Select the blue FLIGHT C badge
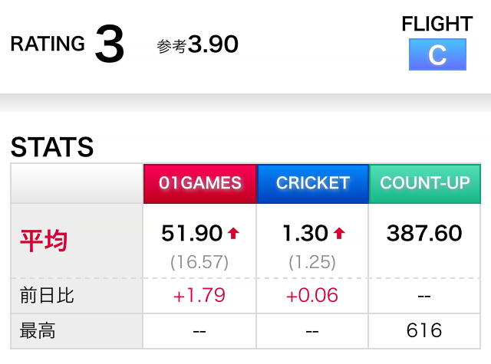 click(x=437, y=55)
